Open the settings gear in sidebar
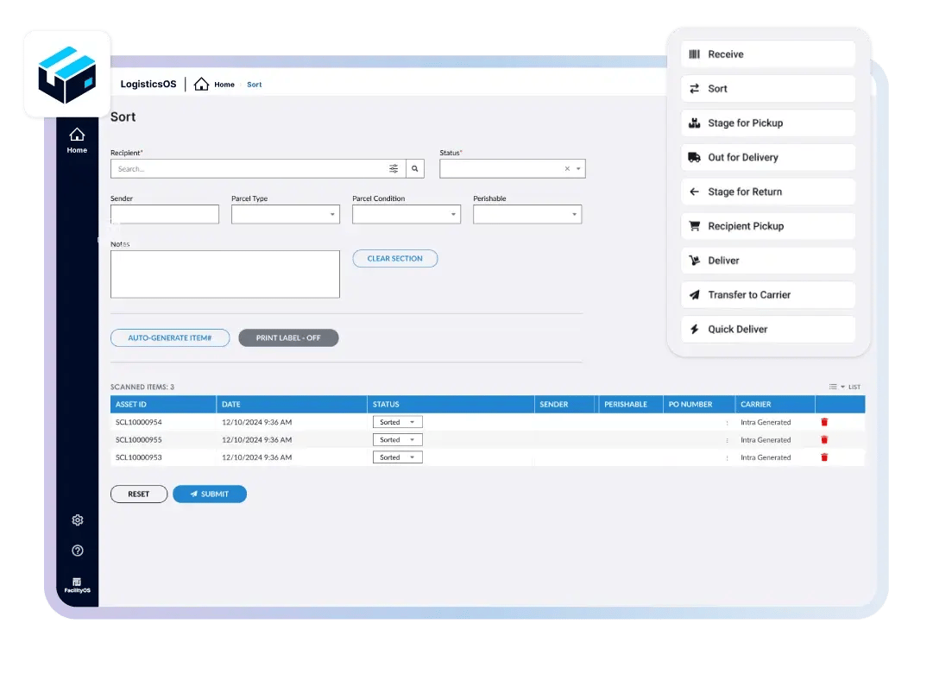 tap(78, 520)
